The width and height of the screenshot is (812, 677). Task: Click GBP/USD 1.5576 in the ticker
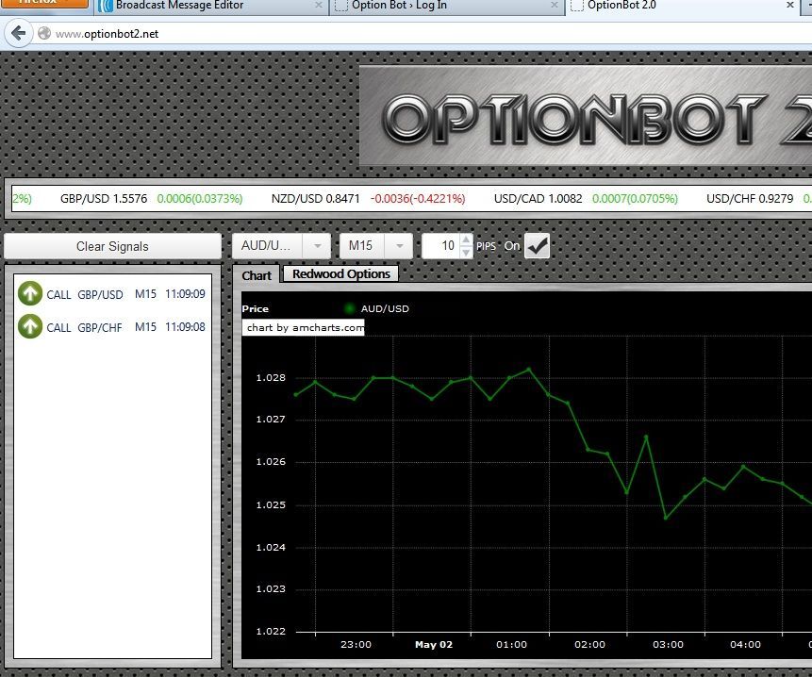point(104,199)
